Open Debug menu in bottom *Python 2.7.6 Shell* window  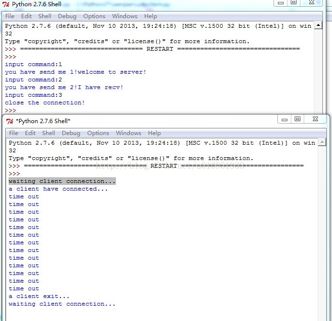pos(71,133)
